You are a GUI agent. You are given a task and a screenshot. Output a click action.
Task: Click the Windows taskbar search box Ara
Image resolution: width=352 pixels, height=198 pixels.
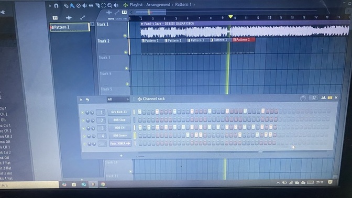pos(29,185)
